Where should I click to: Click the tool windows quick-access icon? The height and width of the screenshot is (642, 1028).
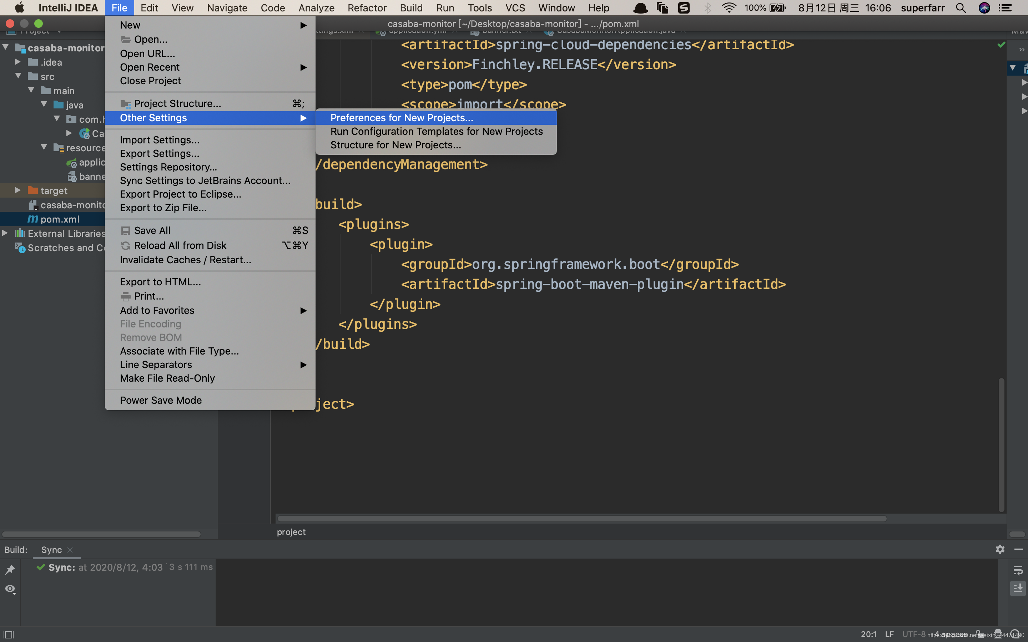point(9,635)
